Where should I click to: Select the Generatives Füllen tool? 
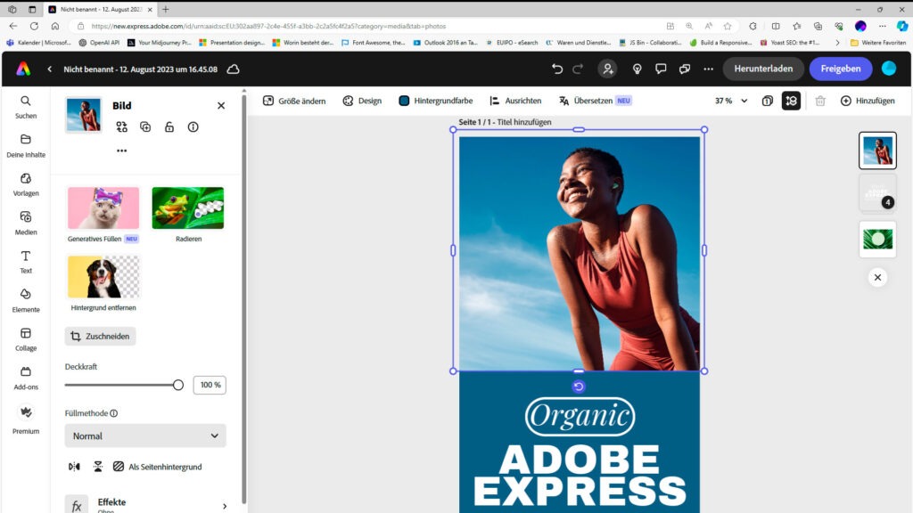click(103, 215)
